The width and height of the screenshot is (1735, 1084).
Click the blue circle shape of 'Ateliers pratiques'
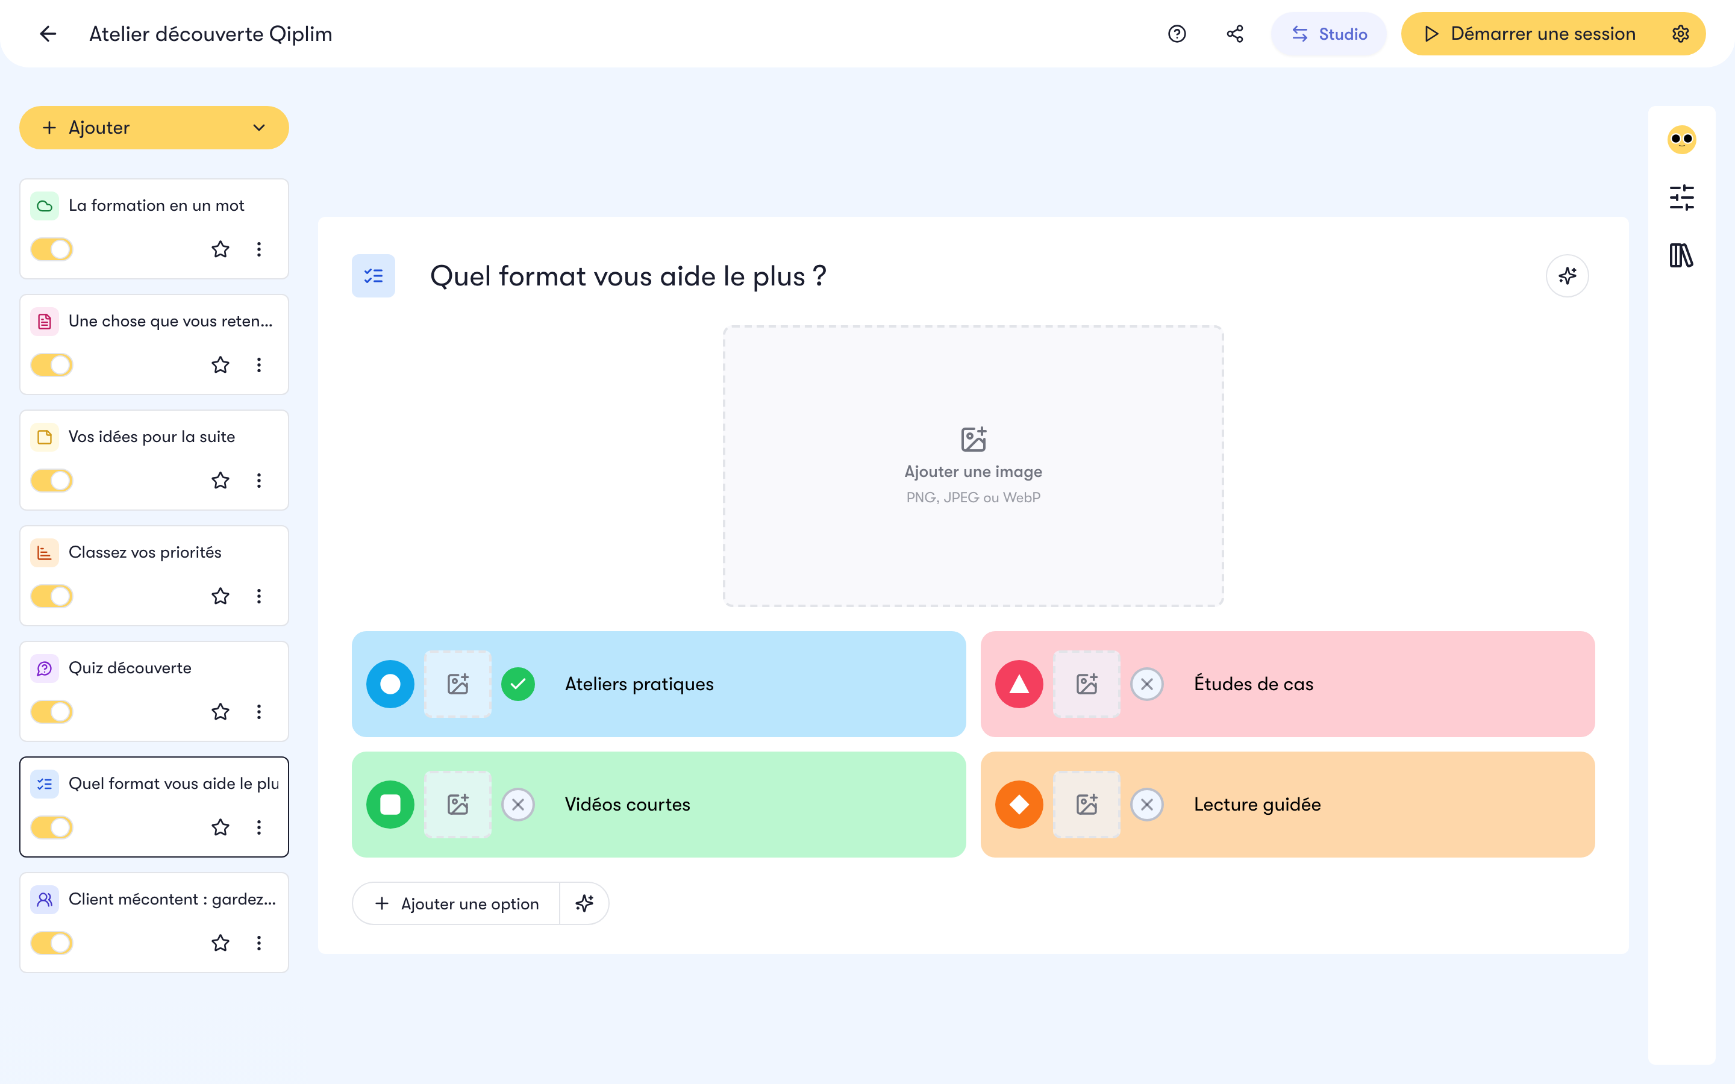pyautogui.click(x=390, y=684)
